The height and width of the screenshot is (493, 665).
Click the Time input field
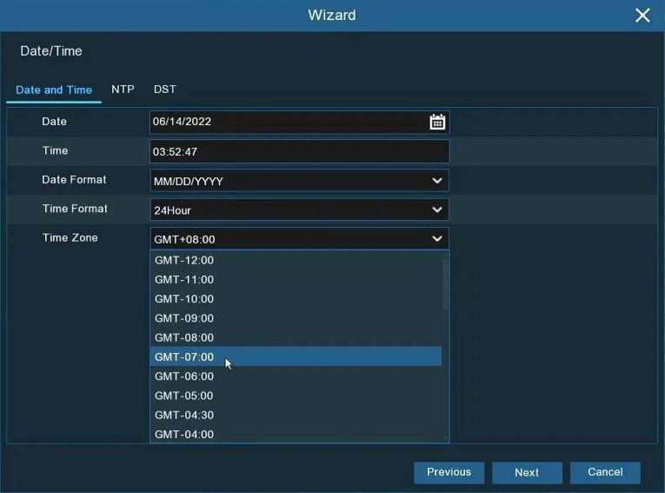299,151
